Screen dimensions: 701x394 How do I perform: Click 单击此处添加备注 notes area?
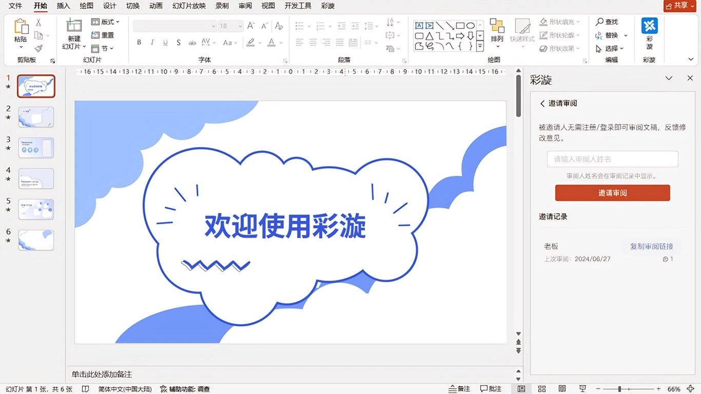[x=102, y=375]
